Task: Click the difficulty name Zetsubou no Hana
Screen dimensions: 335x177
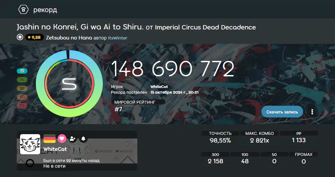Action: coord(69,38)
